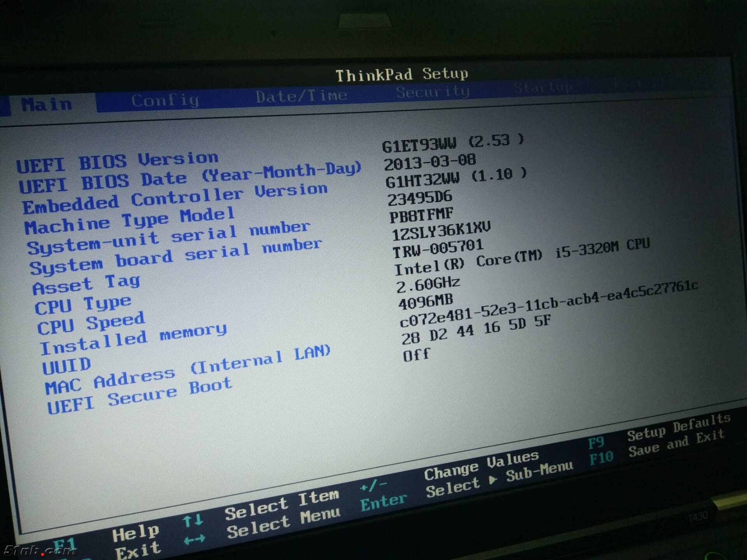Open the Security tab
The image size is (747, 560).
(x=433, y=92)
